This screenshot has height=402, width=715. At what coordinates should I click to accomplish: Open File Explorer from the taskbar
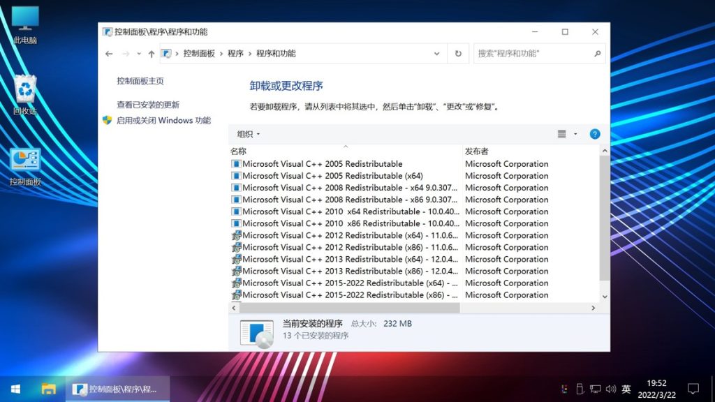click(x=48, y=389)
